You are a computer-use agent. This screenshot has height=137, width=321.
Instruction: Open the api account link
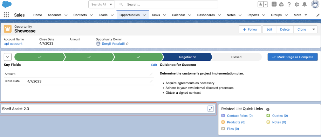[13, 44]
